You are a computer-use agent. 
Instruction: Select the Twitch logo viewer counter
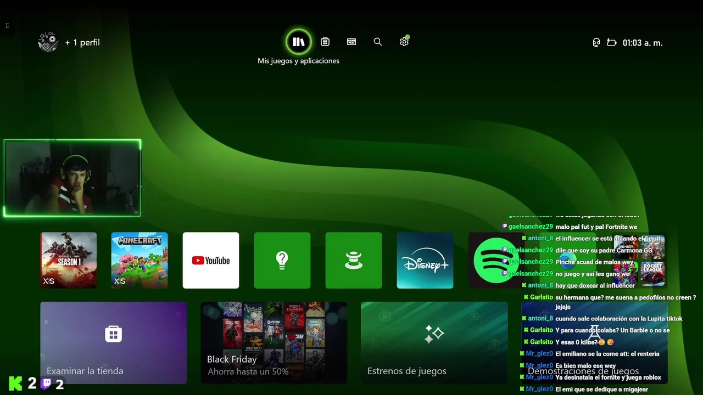pyautogui.click(x=53, y=383)
